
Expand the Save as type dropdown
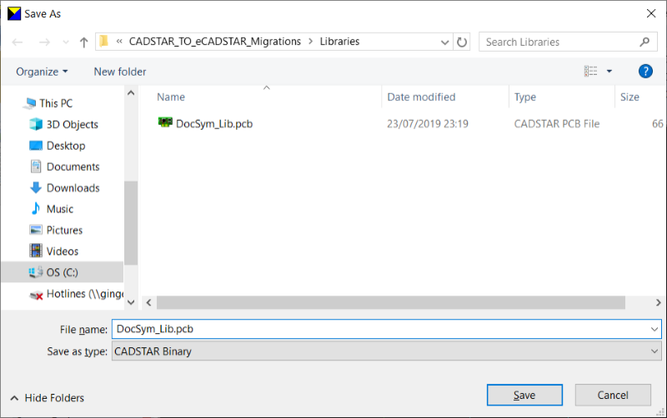click(x=654, y=351)
